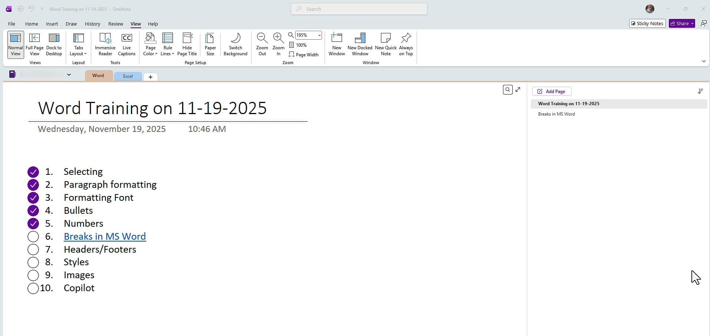The image size is (710, 336).
Task: Click the Zoom In tool
Action: 278,44
